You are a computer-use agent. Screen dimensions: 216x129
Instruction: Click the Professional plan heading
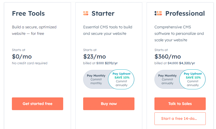(x=185, y=13)
